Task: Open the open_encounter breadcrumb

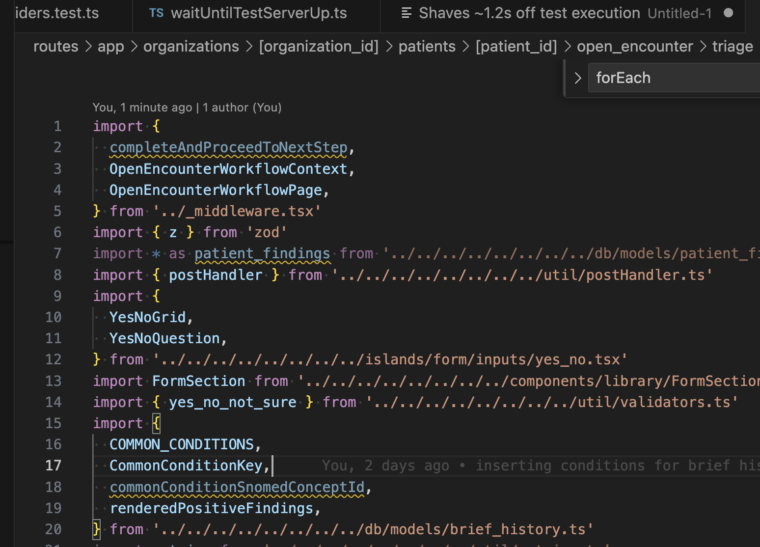Action: point(634,47)
